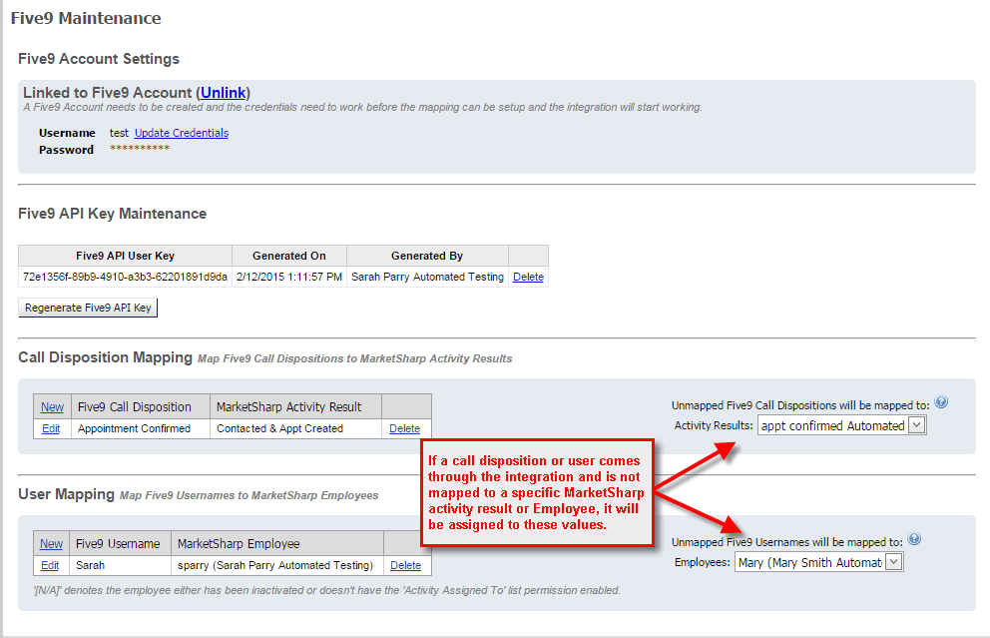Edit the Appointment Confirmed disposition mapping
The height and width of the screenshot is (638, 990).
pos(51,428)
